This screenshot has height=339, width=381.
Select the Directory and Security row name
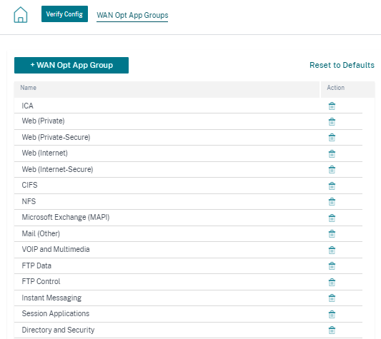(x=58, y=330)
